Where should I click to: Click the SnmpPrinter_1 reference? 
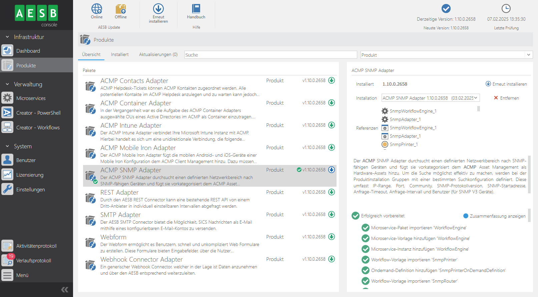coord(400,144)
